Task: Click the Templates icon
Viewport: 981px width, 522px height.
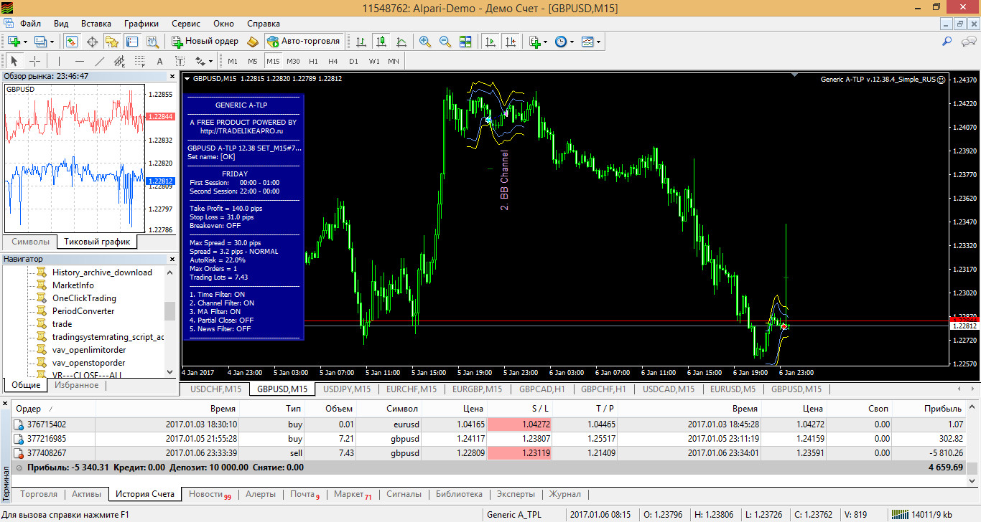Action: 587,41
